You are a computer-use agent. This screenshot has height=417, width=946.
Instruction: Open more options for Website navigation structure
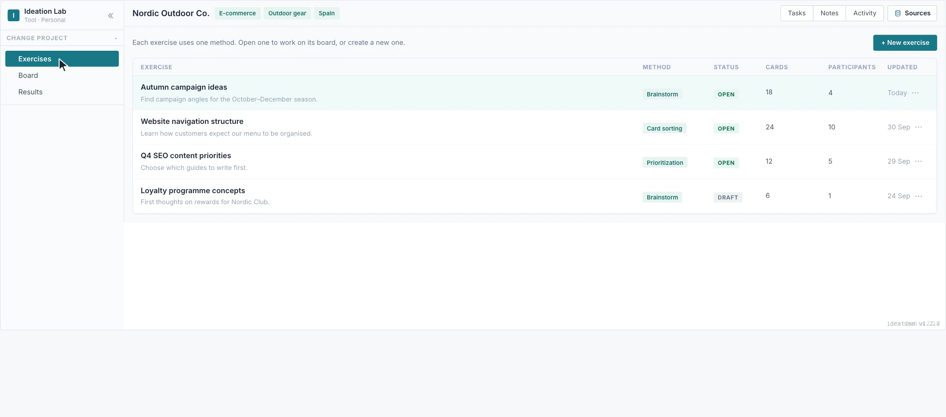point(918,127)
